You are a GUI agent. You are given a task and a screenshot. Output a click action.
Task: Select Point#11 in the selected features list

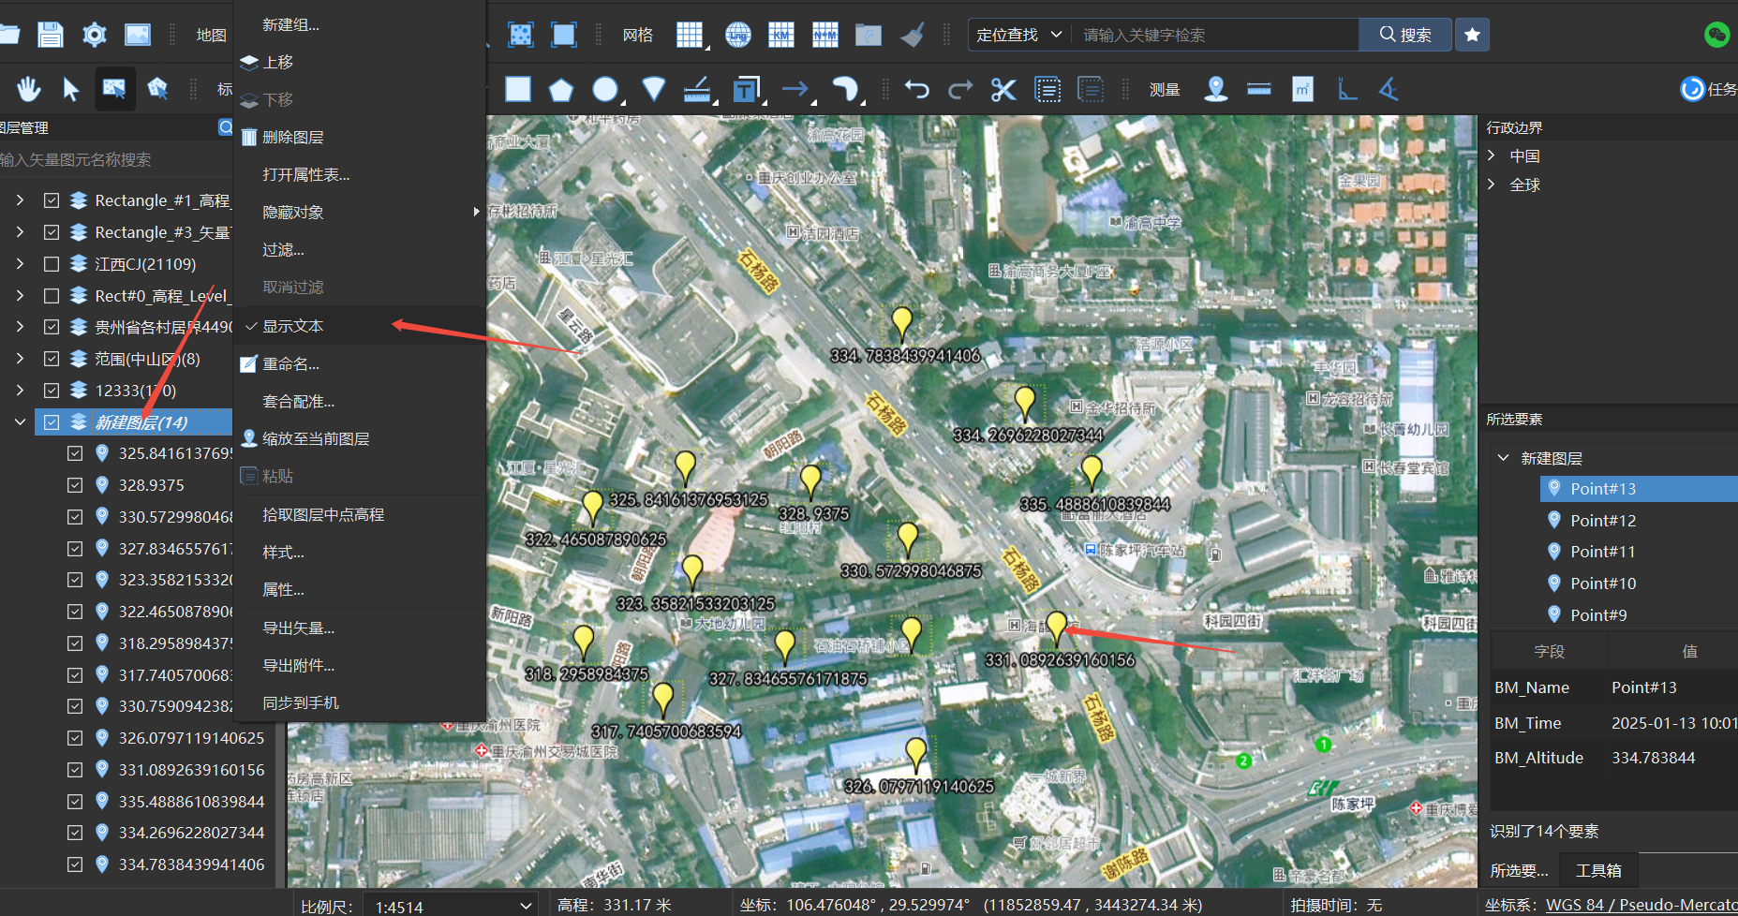1603,552
